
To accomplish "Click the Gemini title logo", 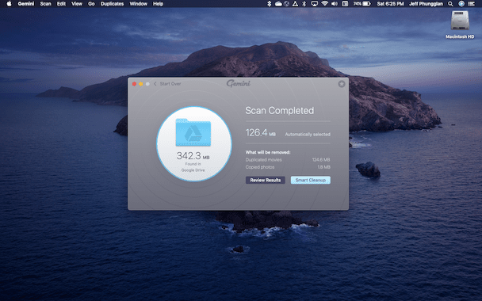I will tap(239, 83).
